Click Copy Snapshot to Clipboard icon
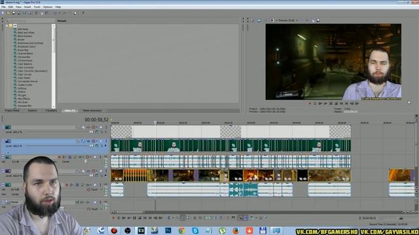Screen dimensions: 419x235 313,20
